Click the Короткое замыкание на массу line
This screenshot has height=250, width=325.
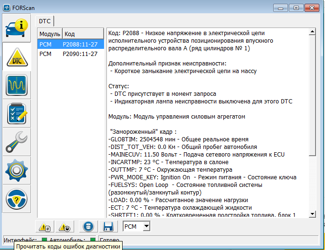(x=183, y=71)
